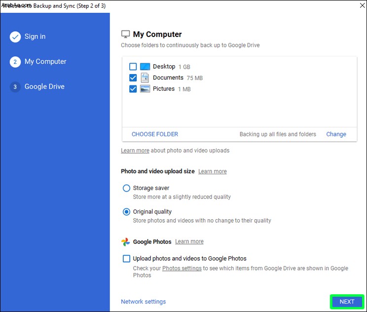Image resolution: width=367 pixels, height=312 pixels.
Task: Click the 'Photo and video upload size' heading
Action: tap(158, 171)
